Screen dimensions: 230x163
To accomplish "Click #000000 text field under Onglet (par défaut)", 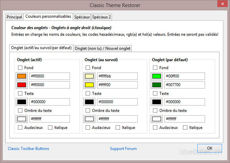I will coord(185,102).
